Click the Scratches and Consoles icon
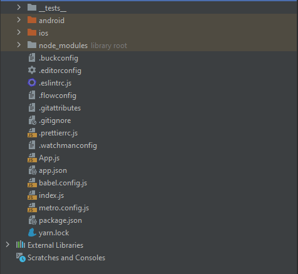The width and height of the screenshot is (298, 274). (21, 257)
